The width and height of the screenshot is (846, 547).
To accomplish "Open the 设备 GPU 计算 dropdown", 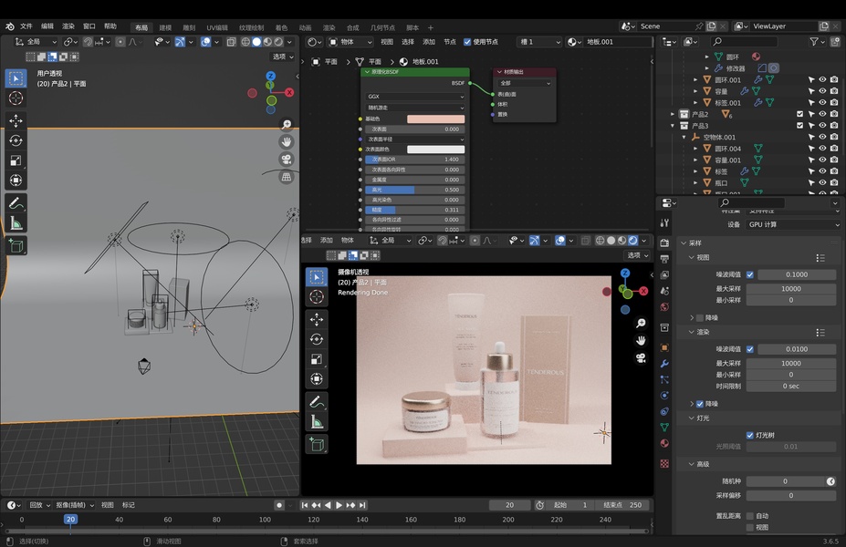I will (791, 224).
